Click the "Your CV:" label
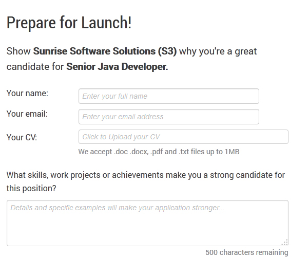 click(22, 137)
